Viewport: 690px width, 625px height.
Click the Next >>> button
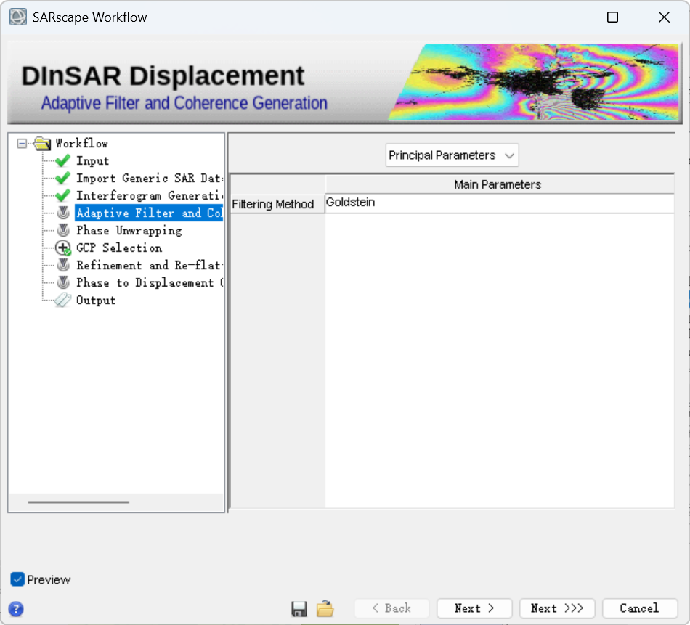point(557,608)
